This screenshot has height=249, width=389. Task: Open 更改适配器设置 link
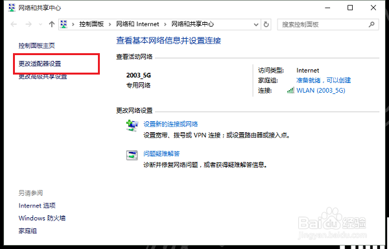pos(40,64)
